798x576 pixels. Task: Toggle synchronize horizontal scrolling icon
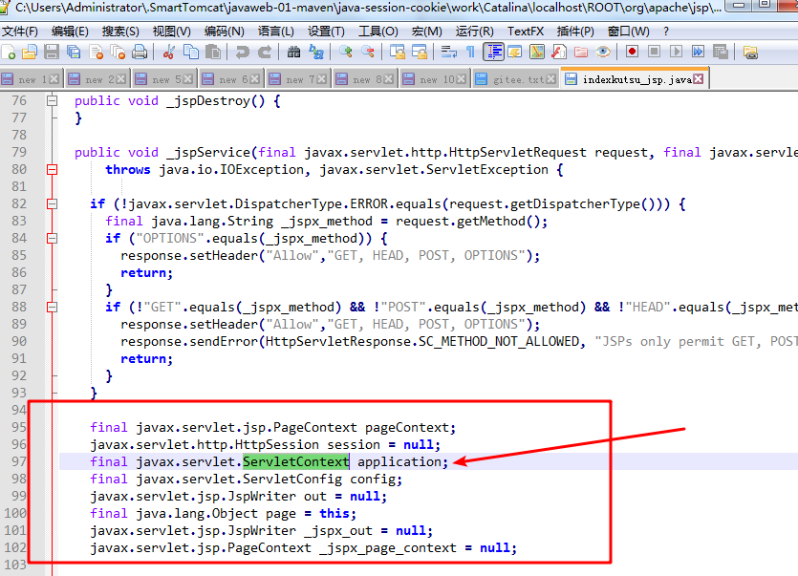click(x=419, y=52)
